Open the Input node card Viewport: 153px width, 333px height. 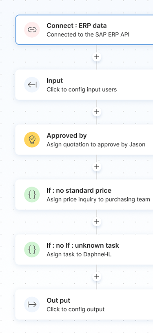tap(84, 85)
